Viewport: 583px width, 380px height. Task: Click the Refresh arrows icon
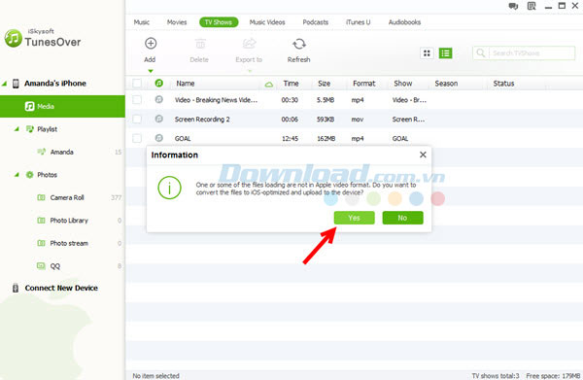click(299, 45)
